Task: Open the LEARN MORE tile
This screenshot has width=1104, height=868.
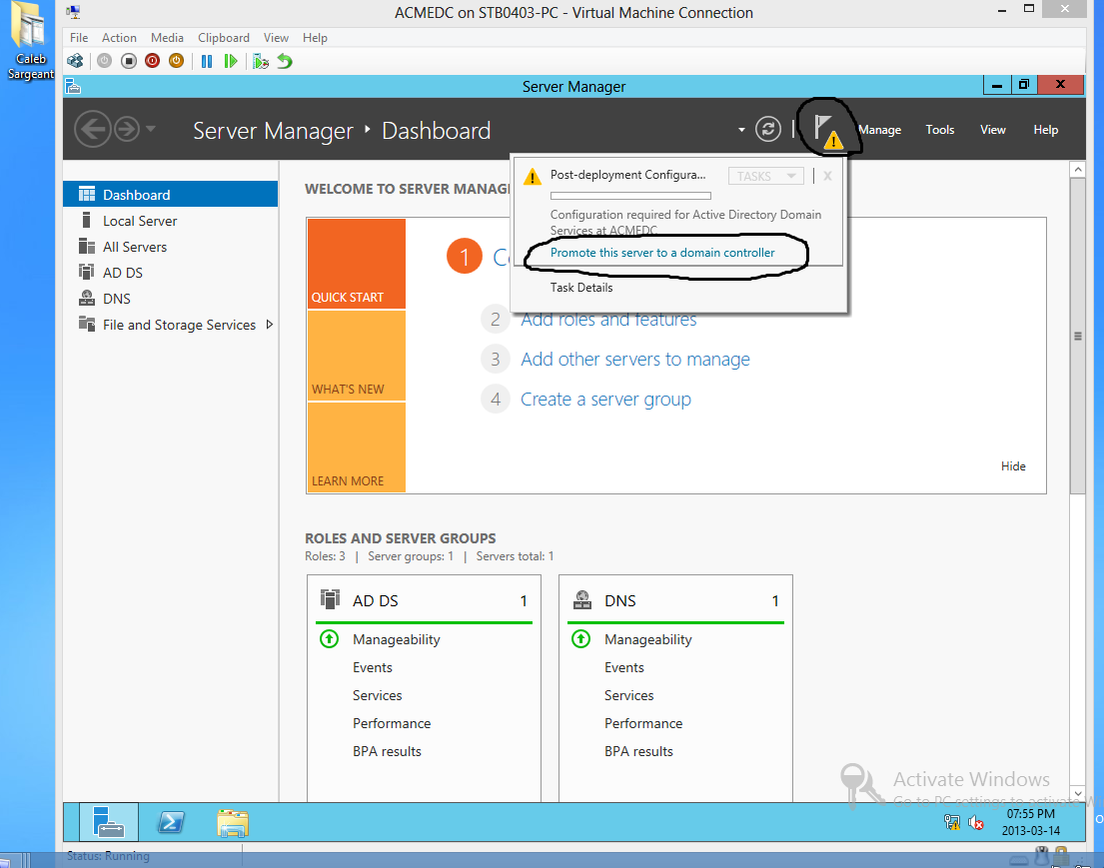Action: (357, 447)
